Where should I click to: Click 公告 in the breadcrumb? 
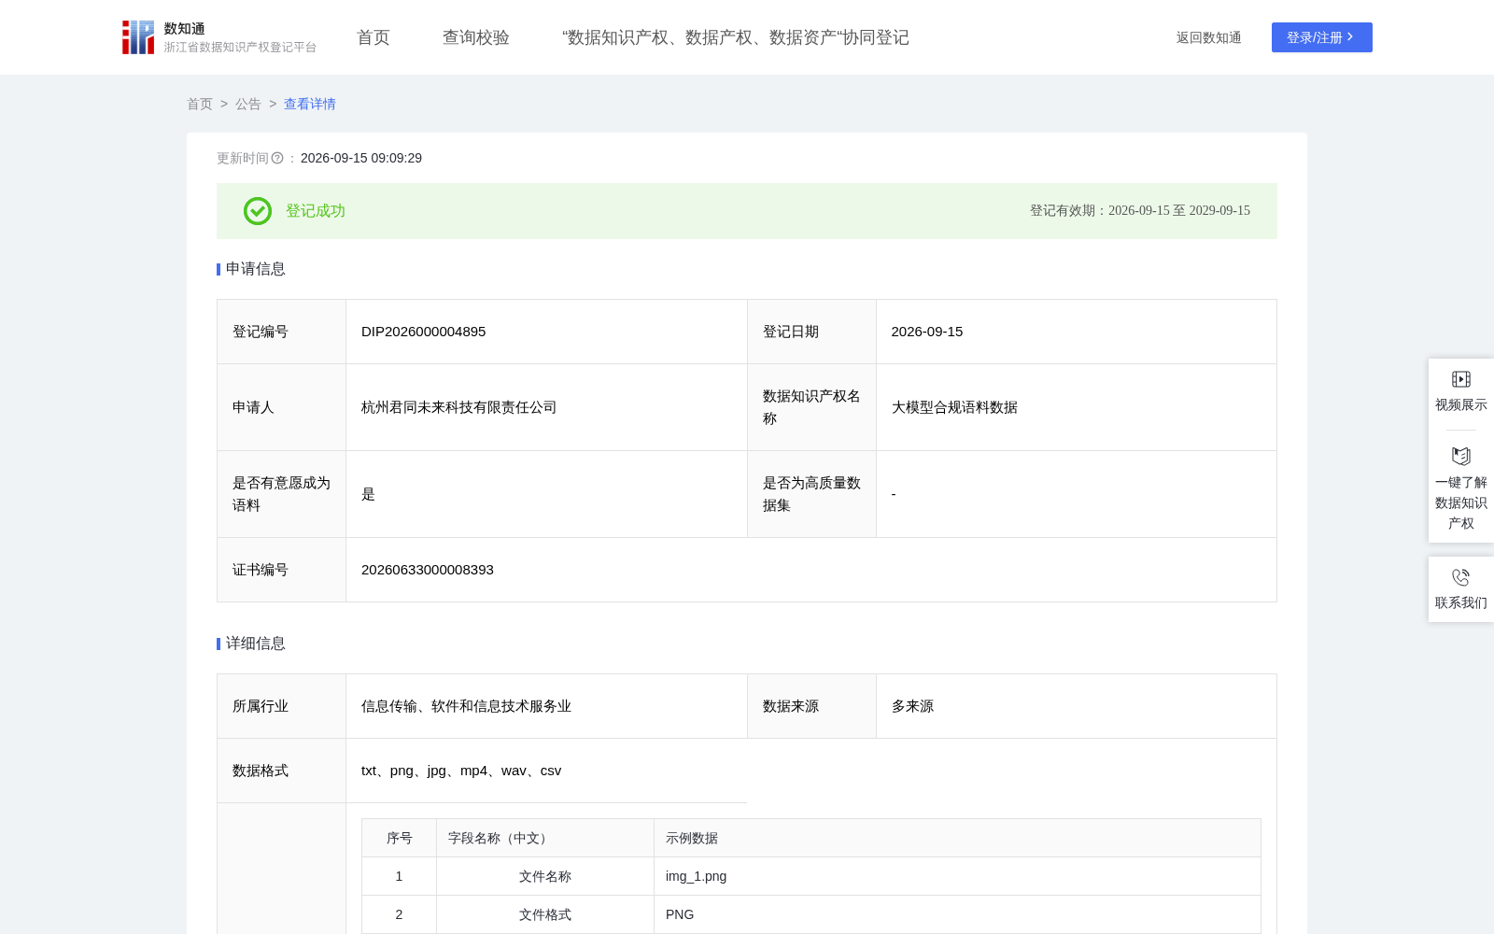248,104
